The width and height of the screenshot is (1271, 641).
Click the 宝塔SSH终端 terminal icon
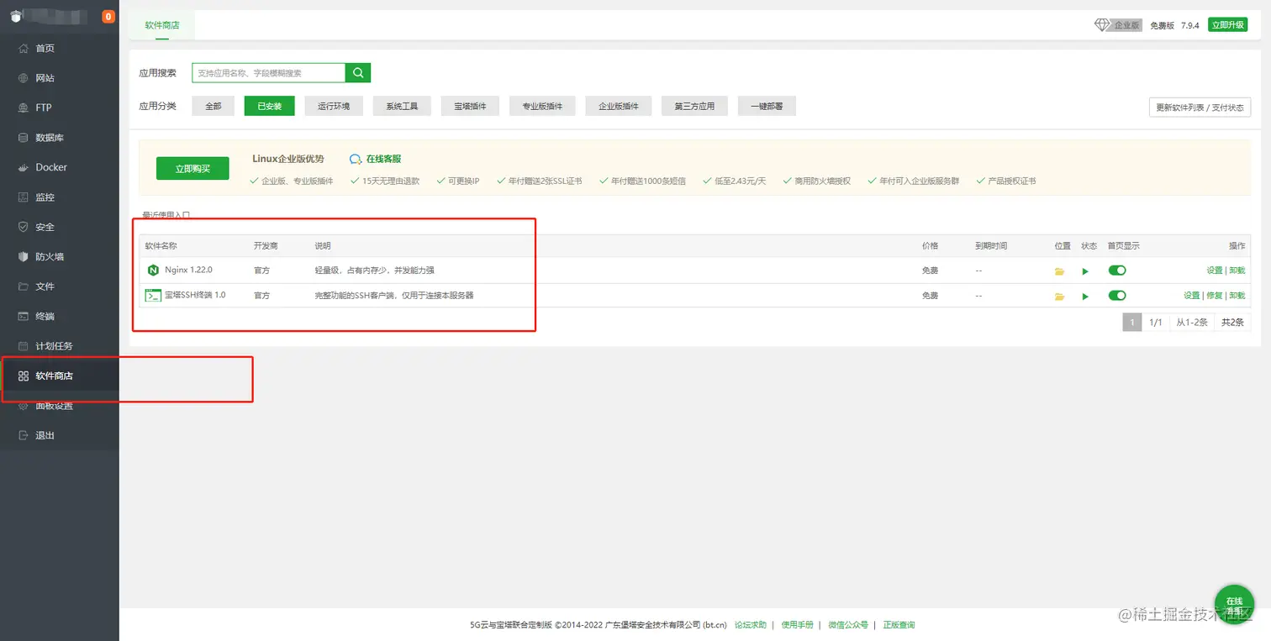point(153,295)
